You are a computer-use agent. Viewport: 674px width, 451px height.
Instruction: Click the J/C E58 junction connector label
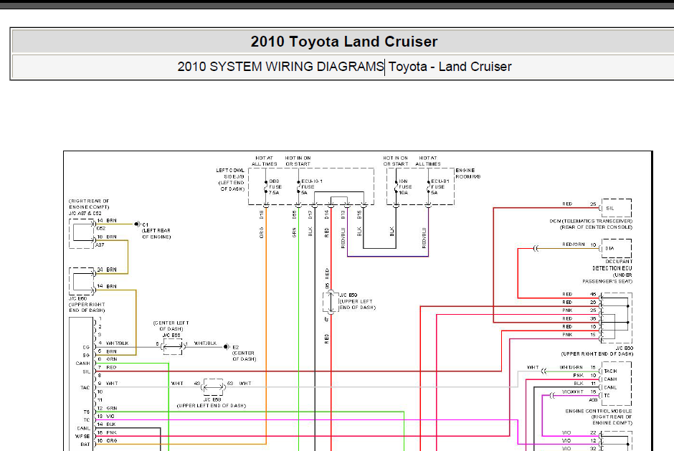pyautogui.click(x=212, y=400)
